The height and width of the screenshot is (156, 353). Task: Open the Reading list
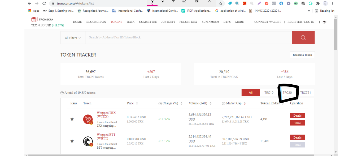[324, 11]
